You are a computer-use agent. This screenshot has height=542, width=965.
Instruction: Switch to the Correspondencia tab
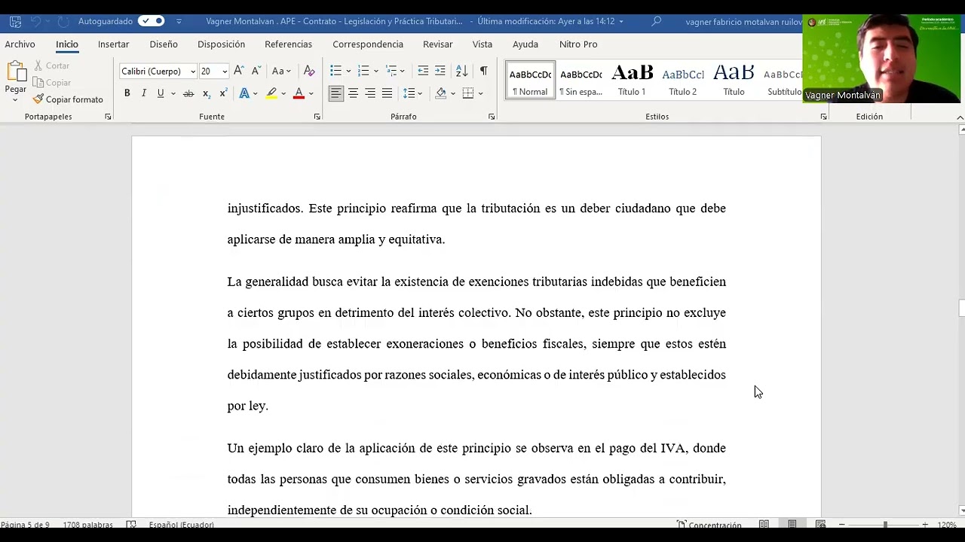368,44
